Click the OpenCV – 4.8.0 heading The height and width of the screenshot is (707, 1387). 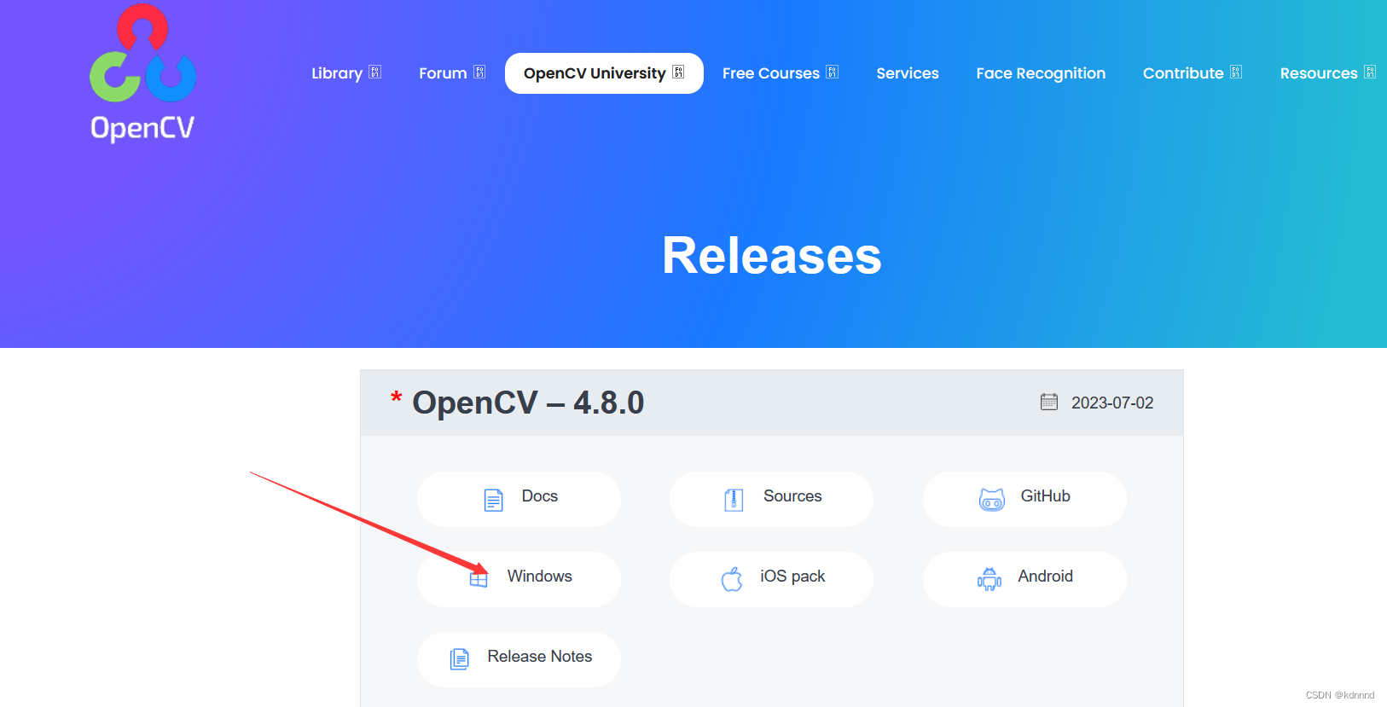click(x=528, y=403)
